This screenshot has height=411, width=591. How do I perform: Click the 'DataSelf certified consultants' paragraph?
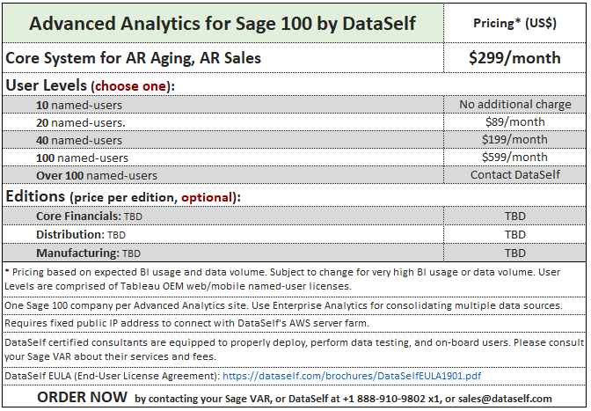[x=294, y=349]
